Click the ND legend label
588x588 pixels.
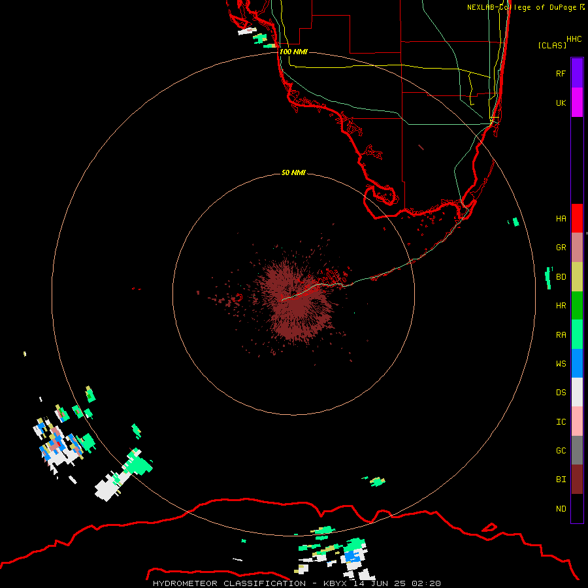coord(561,509)
